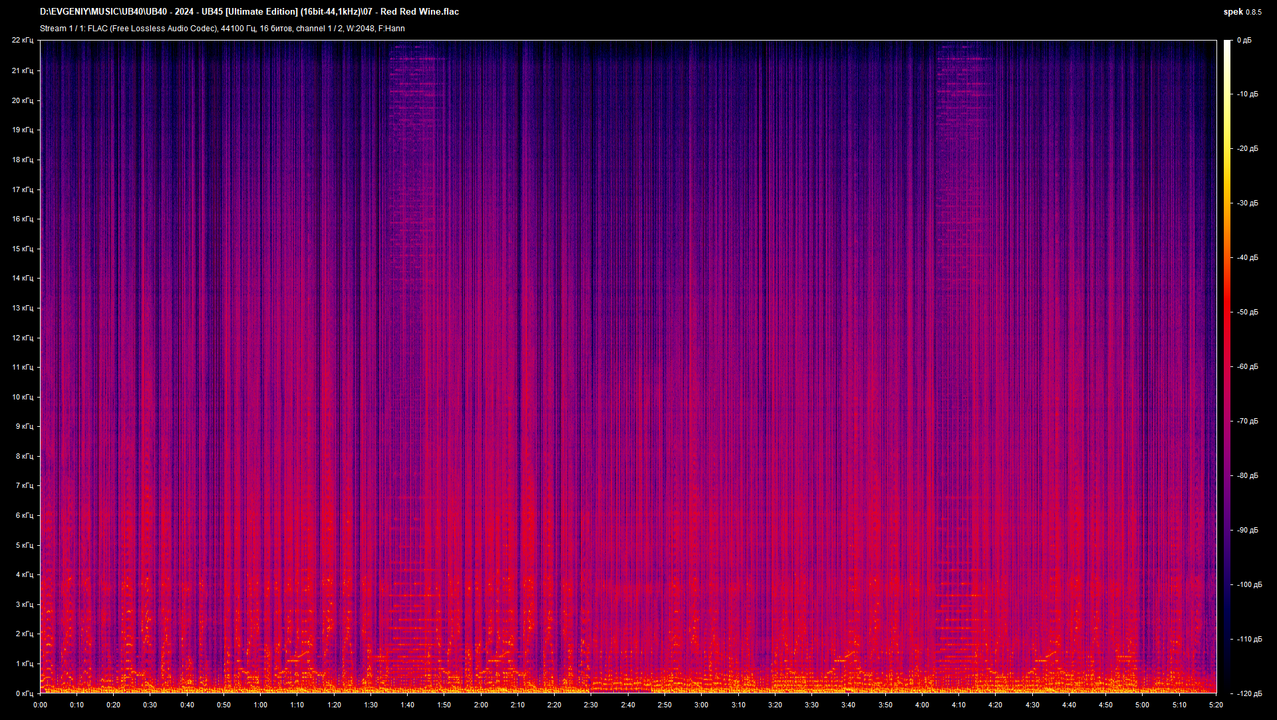Image resolution: width=1277 pixels, height=720 pixels.
Task: Click the dB color gradient legend bar
Action: click(1227, 367)
